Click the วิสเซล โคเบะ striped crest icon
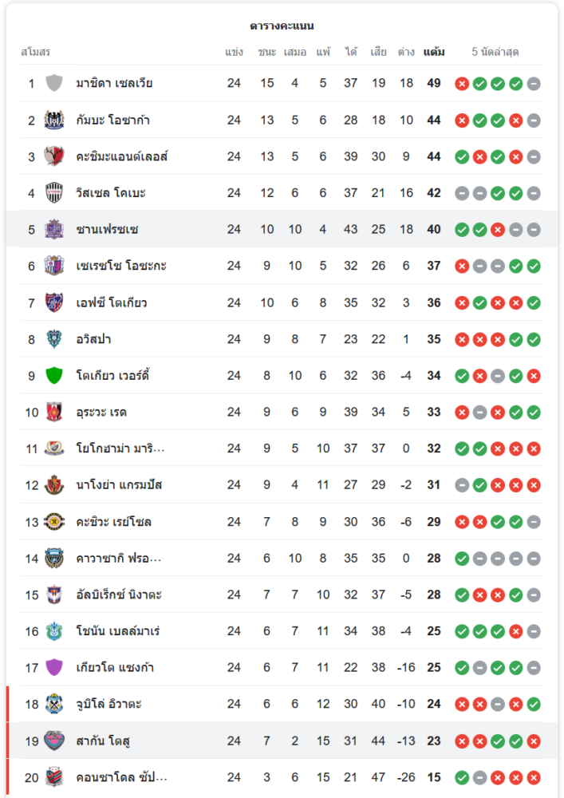The width and height of the screenshot is (564, 798). click(x=54, y=193)
